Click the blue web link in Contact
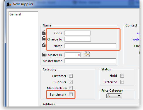Screen dimensions: 143x110 (136, 39)
